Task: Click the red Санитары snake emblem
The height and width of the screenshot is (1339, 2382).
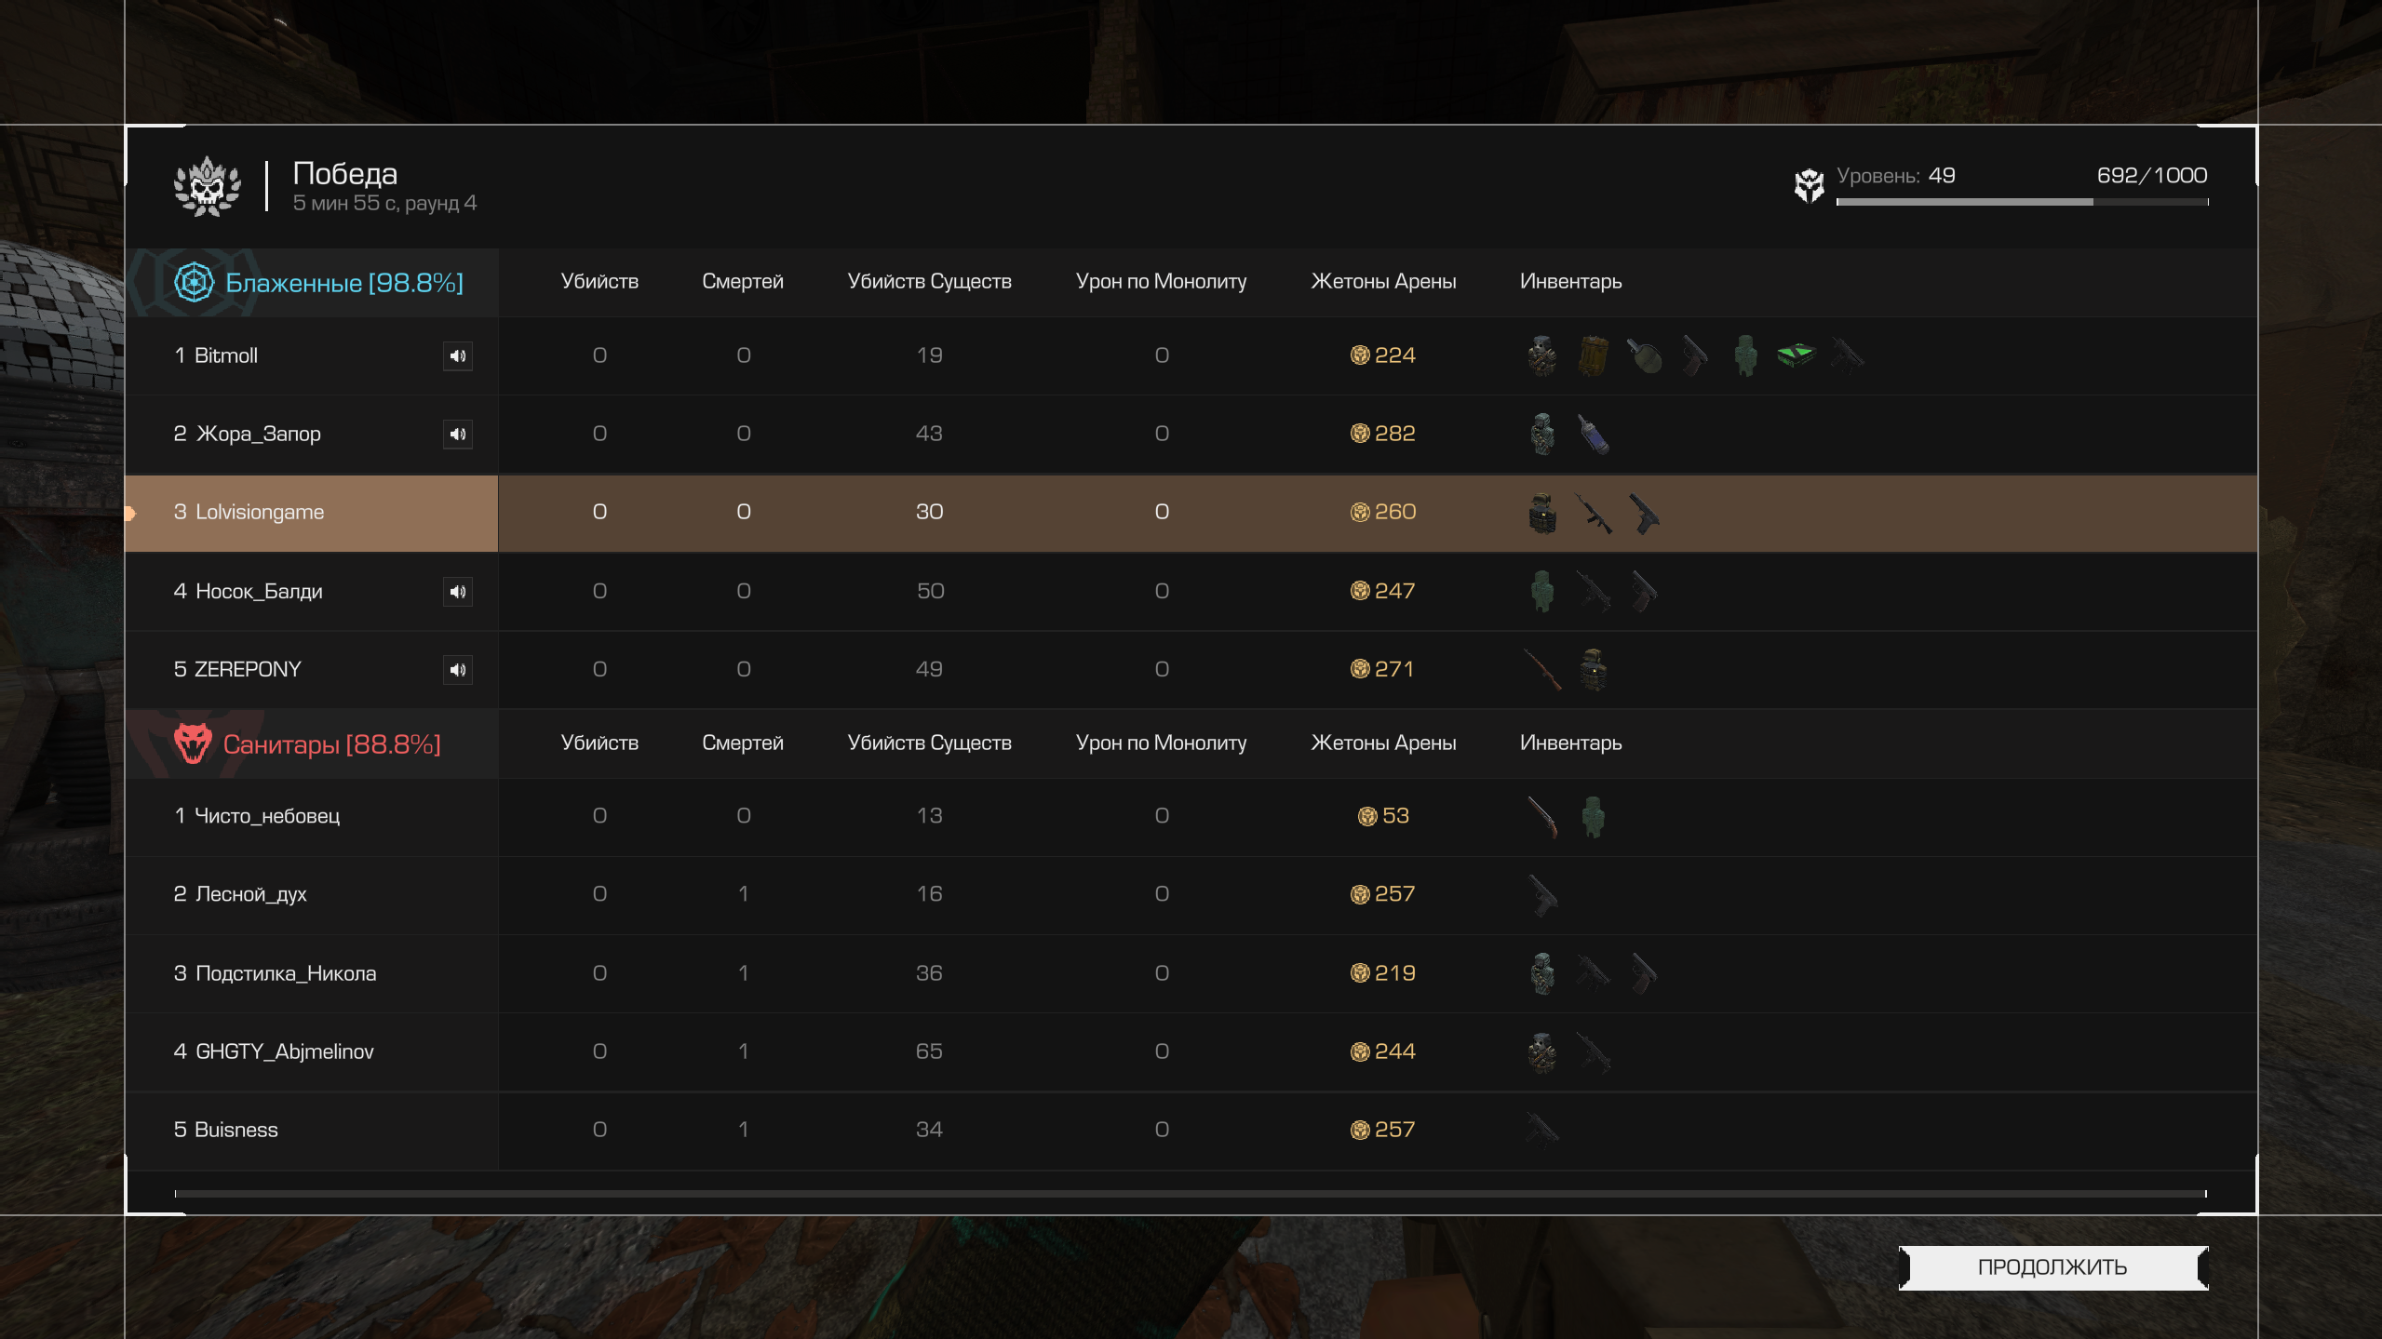Action: coord(193,743)
